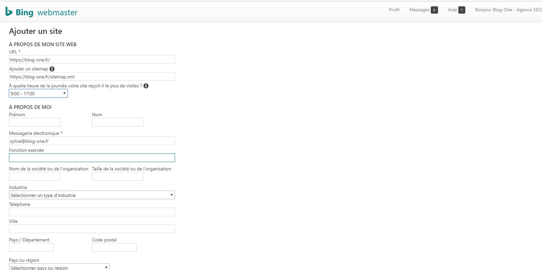Click the info icon next to the visit hours question

[x=146, y=86]
